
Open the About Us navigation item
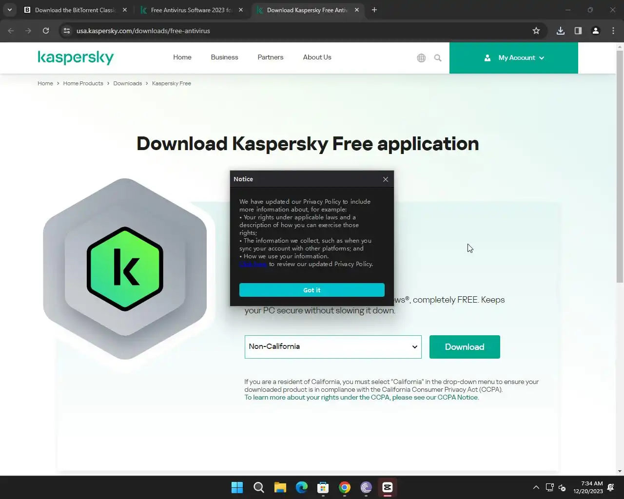(317, 58)
